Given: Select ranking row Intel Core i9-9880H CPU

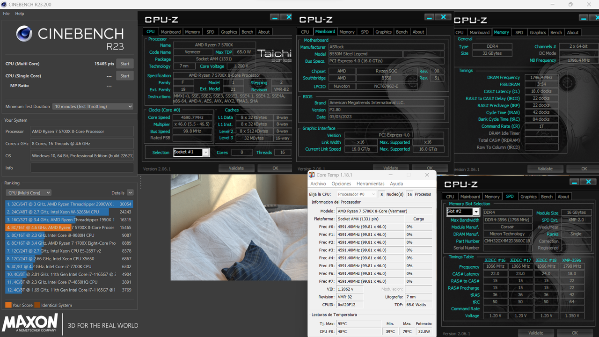Looking at the screenshot, I should pyautogui.click(x=69, y=235).
